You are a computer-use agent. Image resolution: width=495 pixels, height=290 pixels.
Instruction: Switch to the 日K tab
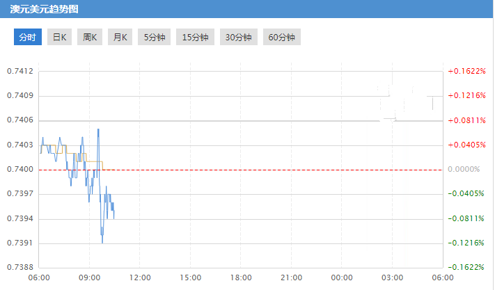click(x=60, y=38)
